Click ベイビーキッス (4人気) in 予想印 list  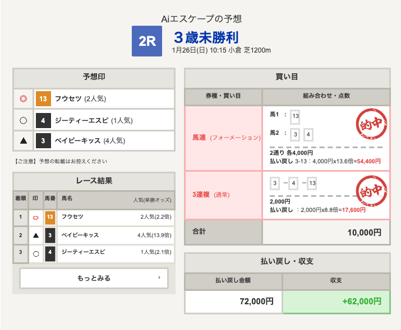90,140
